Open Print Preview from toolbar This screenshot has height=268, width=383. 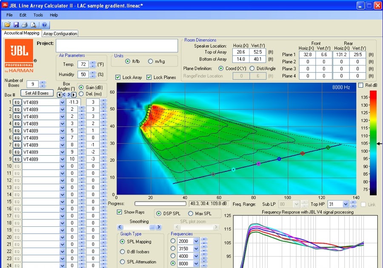pos(33,25)
